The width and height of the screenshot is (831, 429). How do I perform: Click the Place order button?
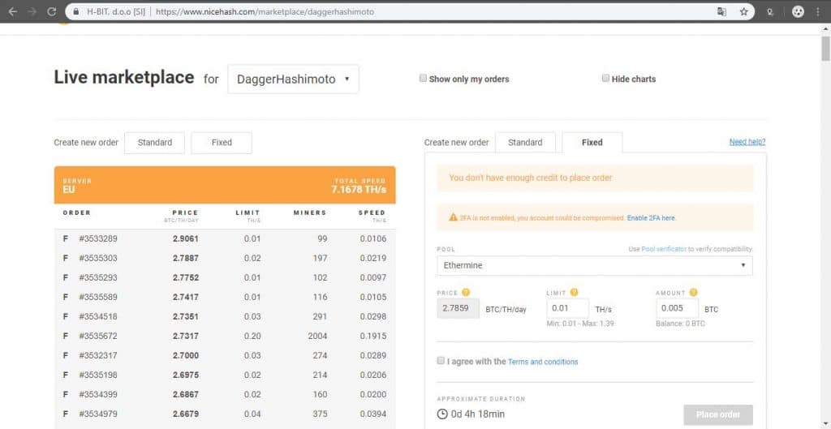(x=718, y=414)
